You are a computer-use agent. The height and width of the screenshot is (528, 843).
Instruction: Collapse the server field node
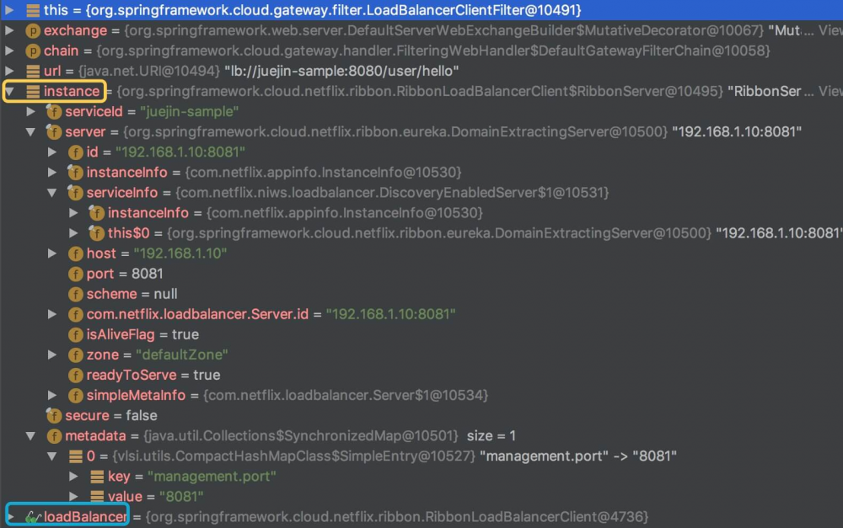(x=31, y=132)
